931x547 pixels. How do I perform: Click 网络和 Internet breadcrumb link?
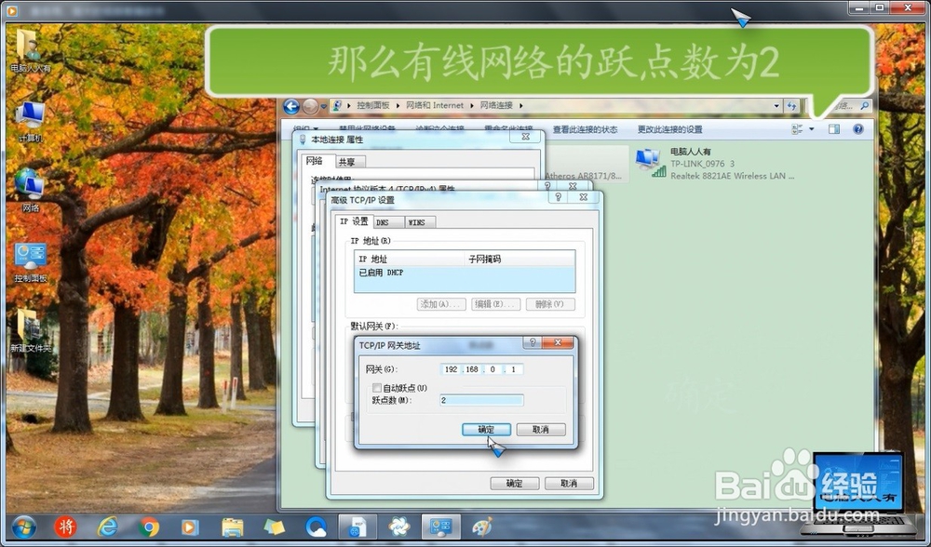435,106
